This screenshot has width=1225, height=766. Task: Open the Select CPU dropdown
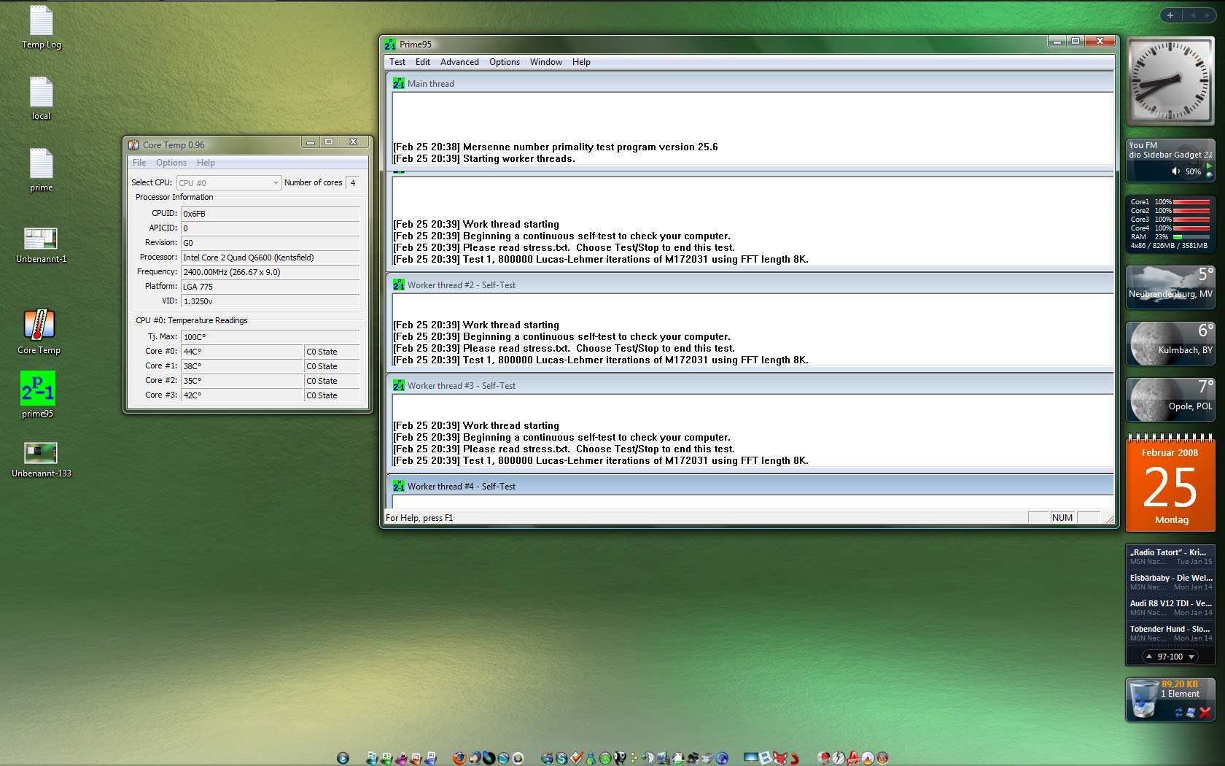coord(229,183)
